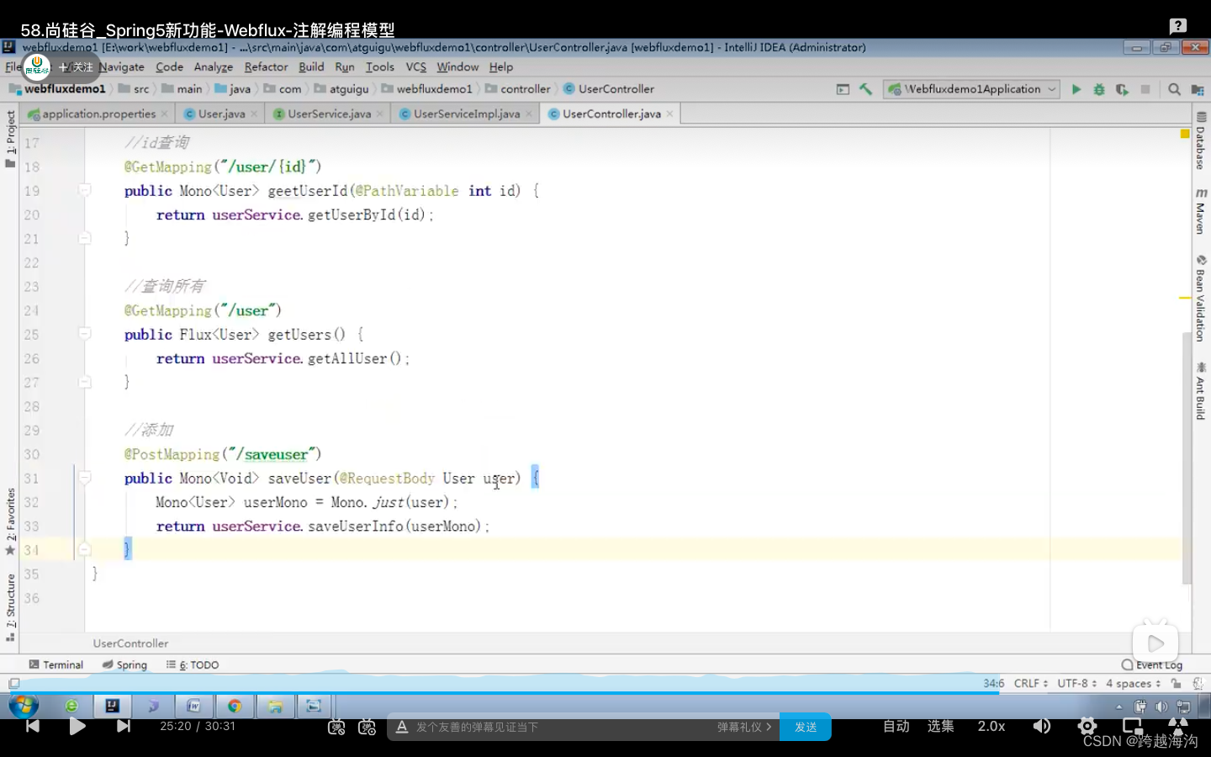
Task: Open the Terminal tool window
Action: click(56, 664)
